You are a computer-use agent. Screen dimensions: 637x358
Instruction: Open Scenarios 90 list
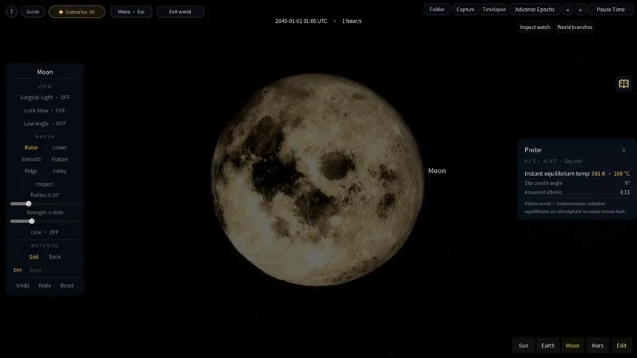coord(77,12)
